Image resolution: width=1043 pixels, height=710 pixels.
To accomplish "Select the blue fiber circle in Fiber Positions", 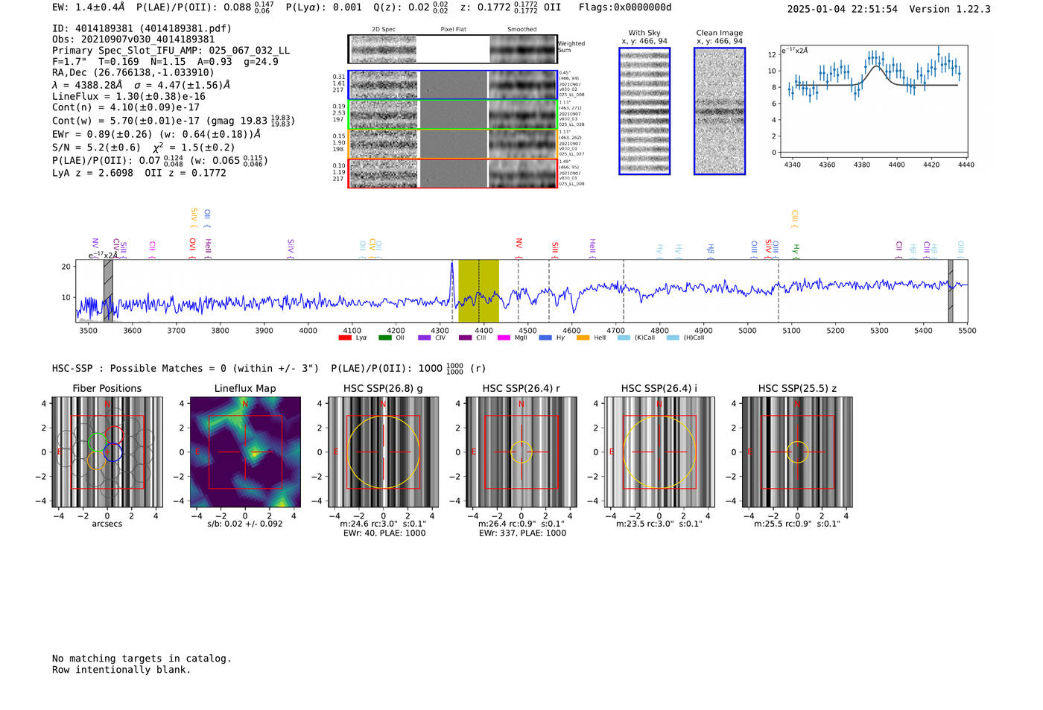I will point(112,452).
